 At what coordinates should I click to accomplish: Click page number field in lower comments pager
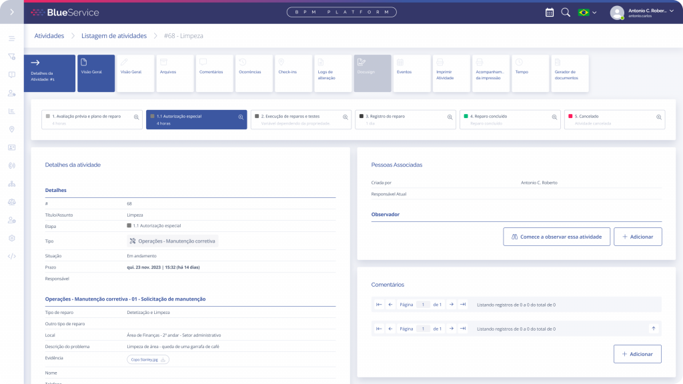click(x=423, y=329)
